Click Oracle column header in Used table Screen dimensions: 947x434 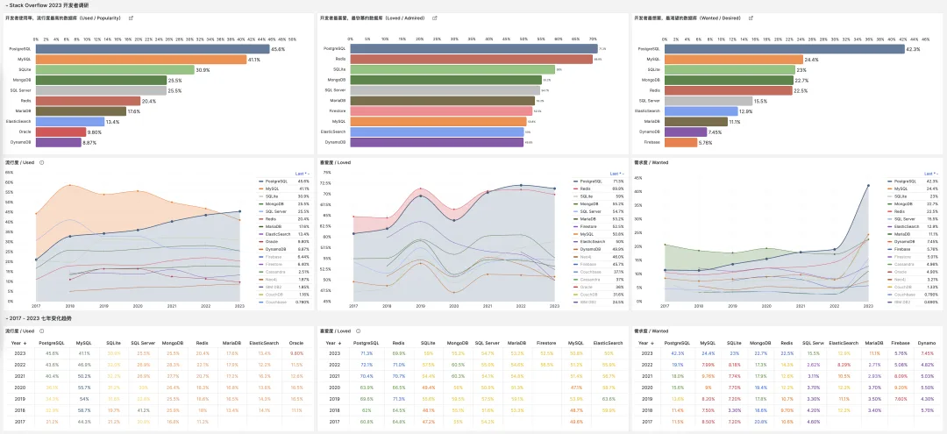pos(296,343)
